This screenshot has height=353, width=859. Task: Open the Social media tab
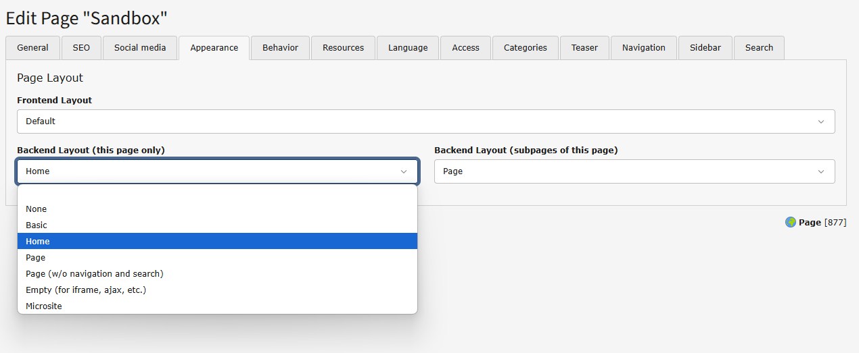coord(140,48)
